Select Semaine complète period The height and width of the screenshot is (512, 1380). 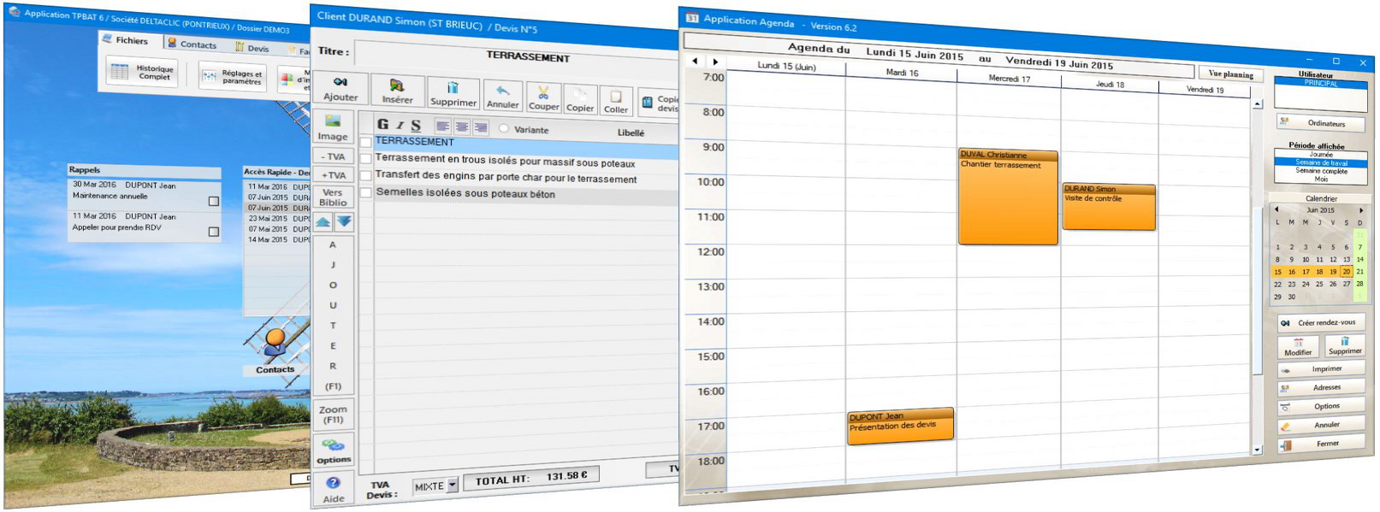[1320, 171]
